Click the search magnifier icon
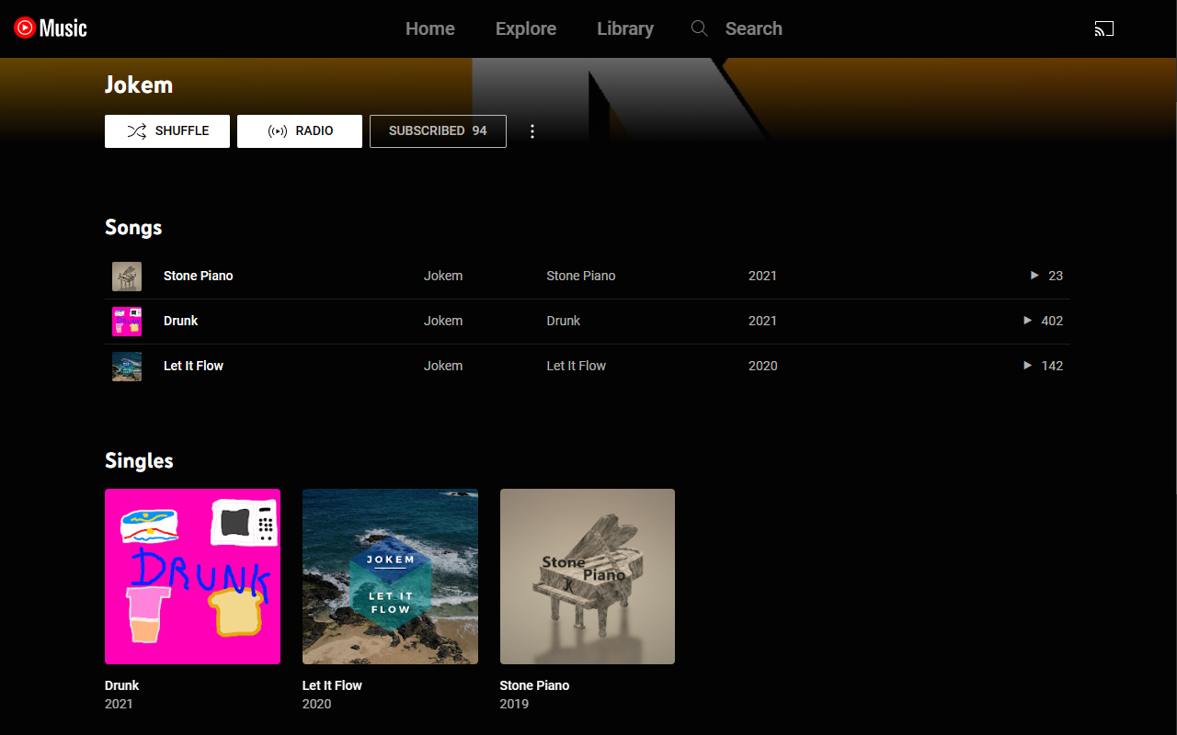Viewport: 1177px width, 735px height. pyautogui.click(x=700, y=28)
